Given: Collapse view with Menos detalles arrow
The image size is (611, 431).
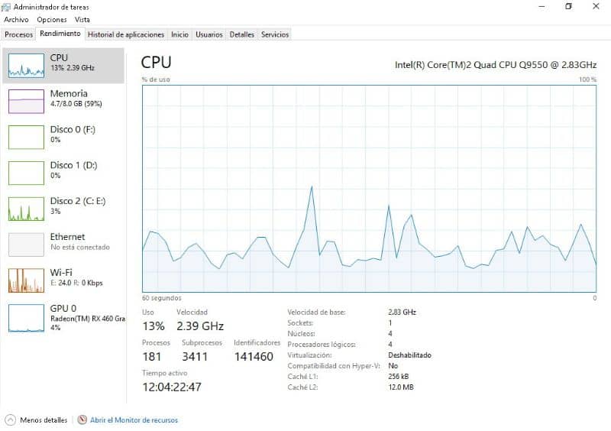Looking at the screenshot, I should tap(10, 420).
